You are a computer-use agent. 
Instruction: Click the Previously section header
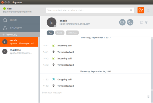[x=20, y=35]
